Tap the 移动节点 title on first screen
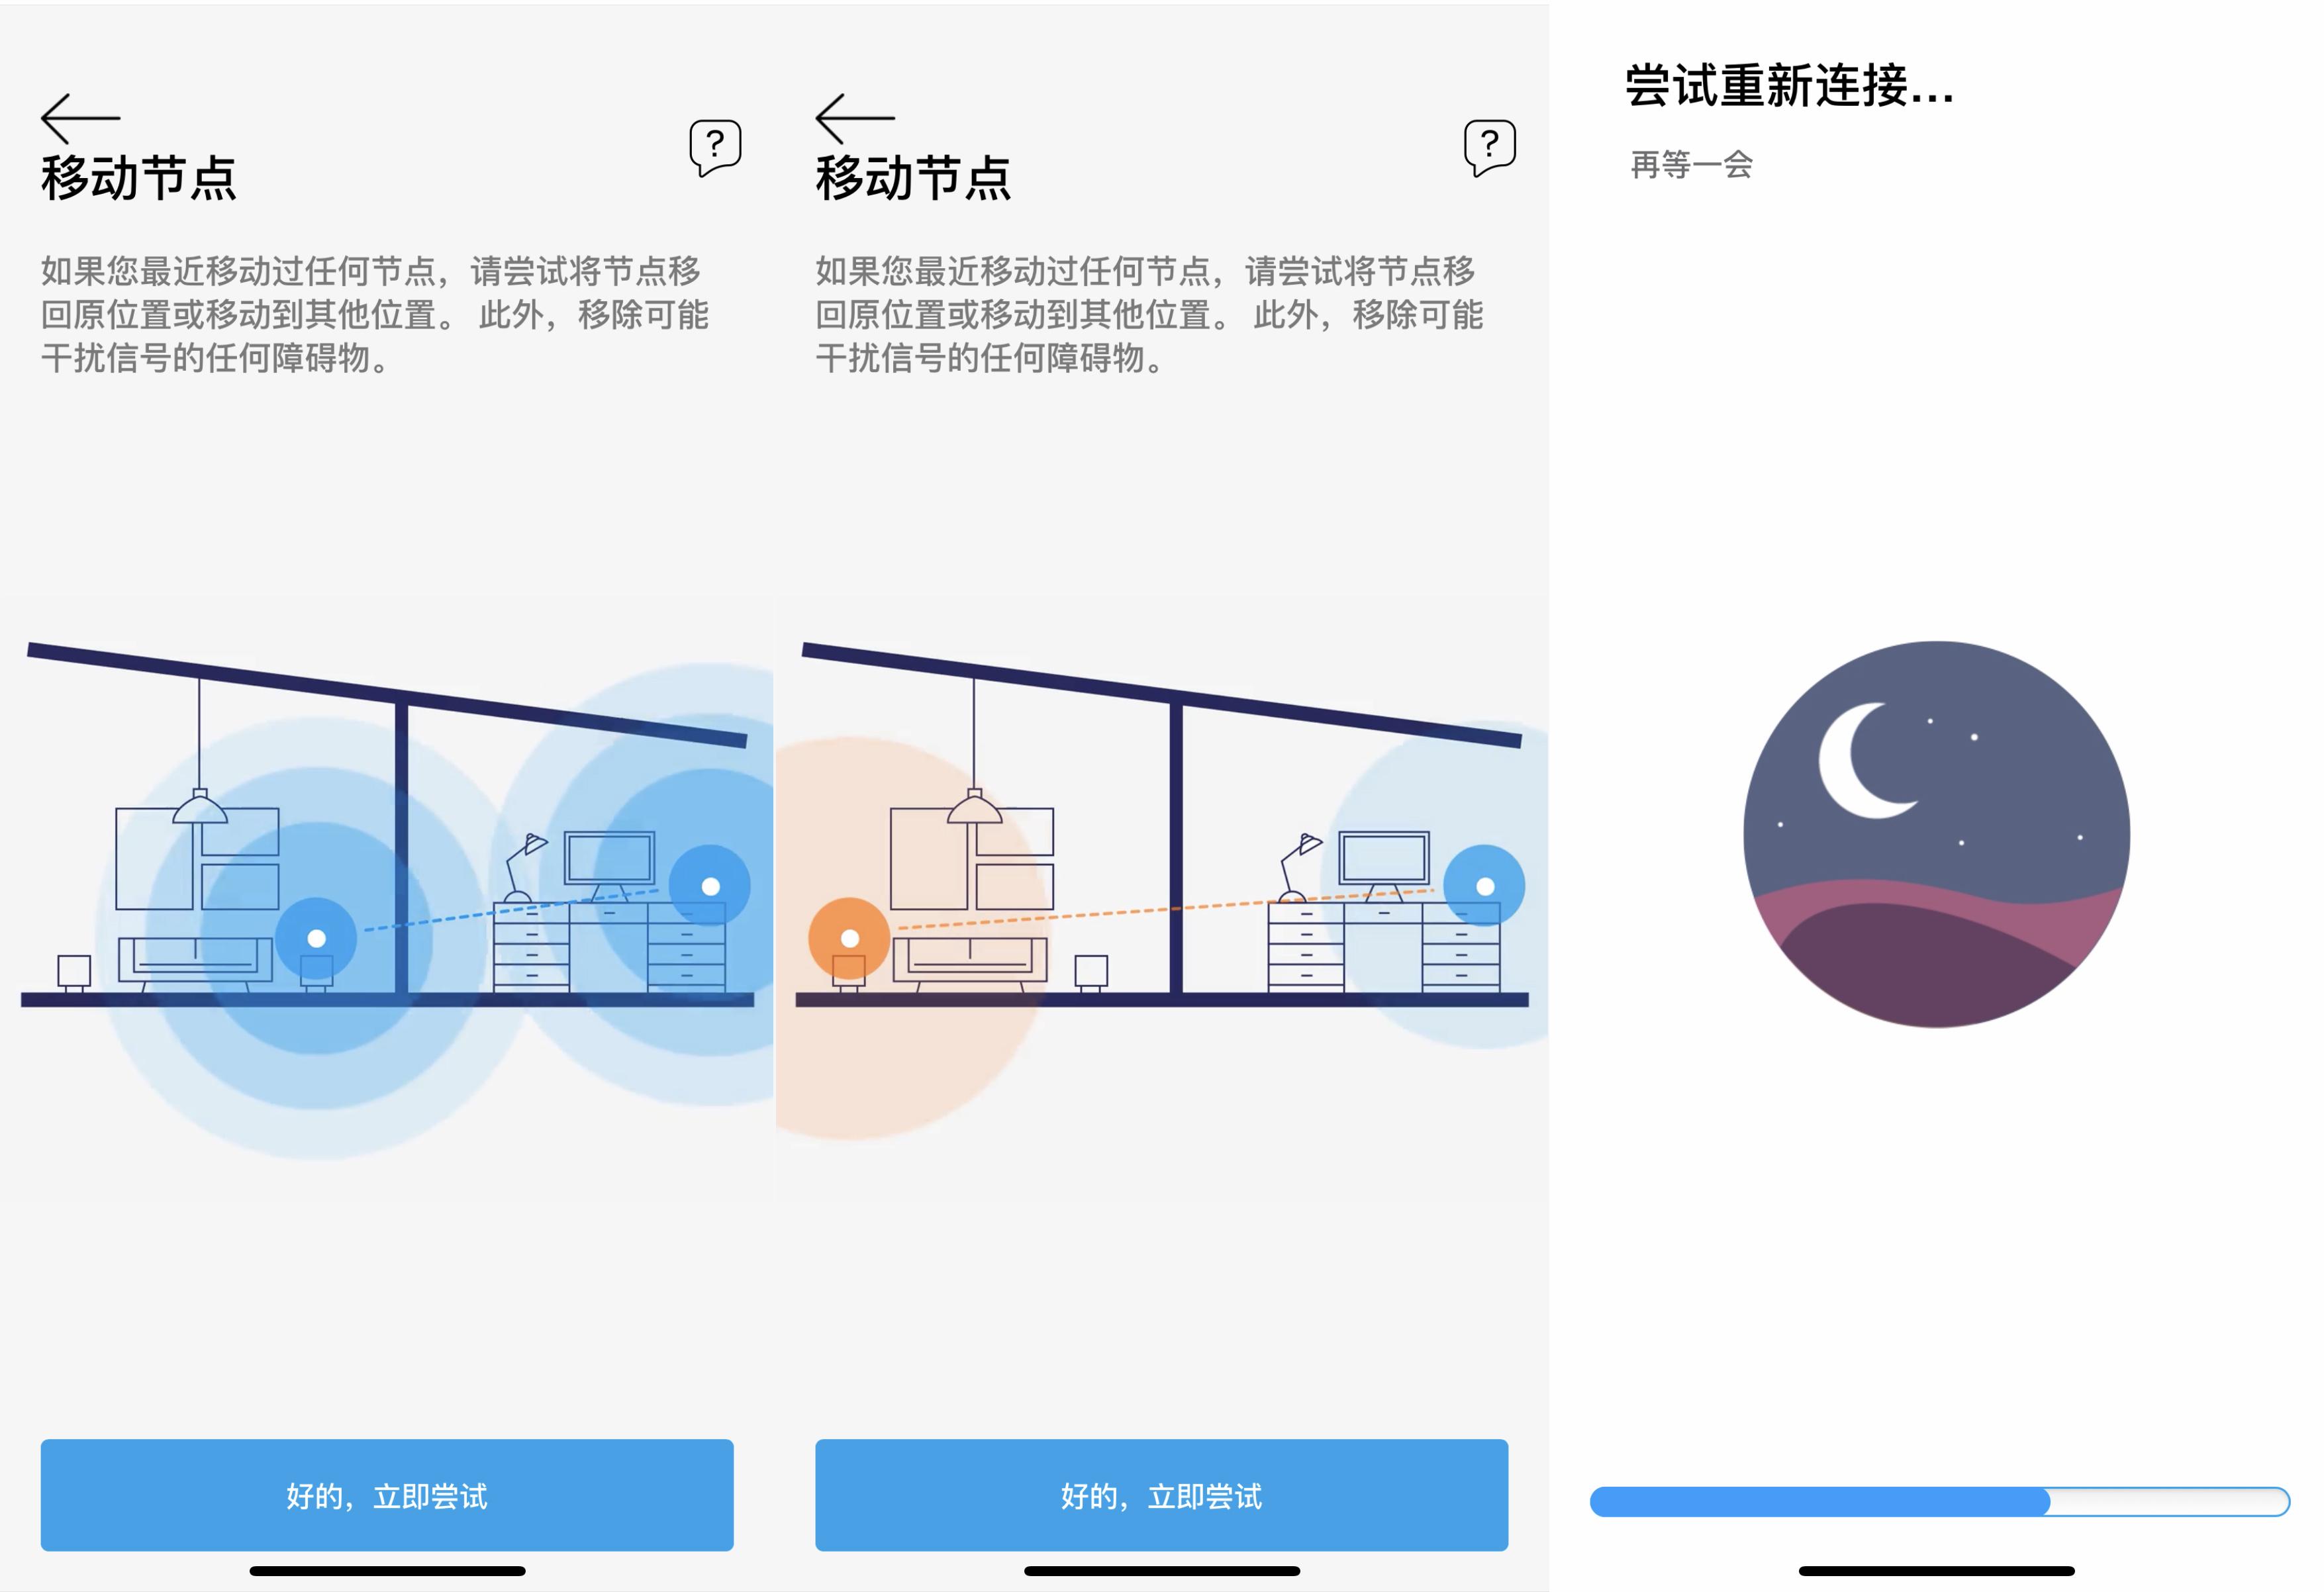Screen dimensions: 2324x1592 [x=139, y=178]
